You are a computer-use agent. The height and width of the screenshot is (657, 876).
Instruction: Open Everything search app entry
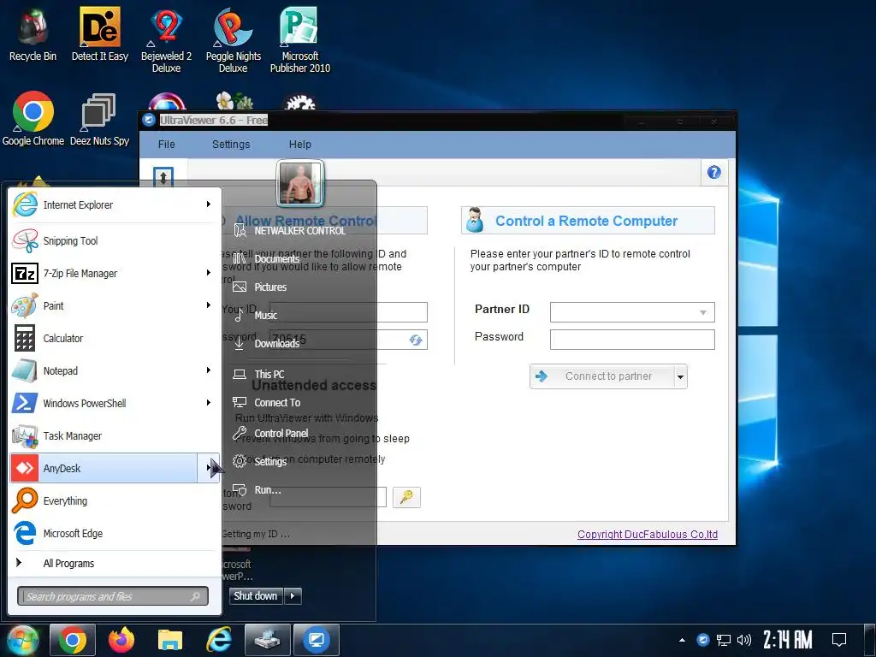115,500
